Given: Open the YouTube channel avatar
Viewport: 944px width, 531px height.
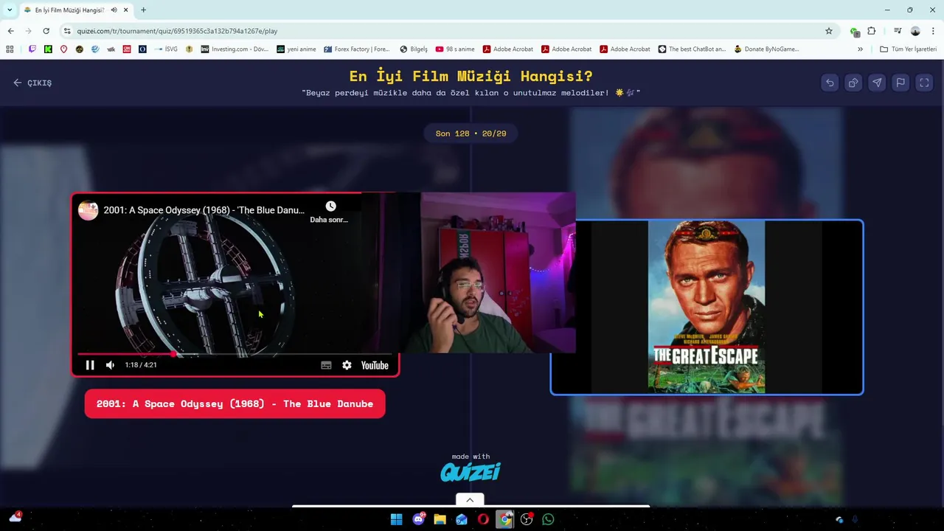Looking at the screenshot, I should pyautogui.click(x=88, y=210).
